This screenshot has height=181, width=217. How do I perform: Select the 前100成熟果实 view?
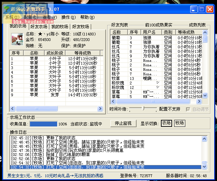158,25
